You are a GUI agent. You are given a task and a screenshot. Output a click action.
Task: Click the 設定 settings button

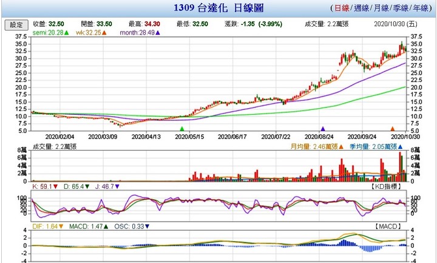[16, 25]
